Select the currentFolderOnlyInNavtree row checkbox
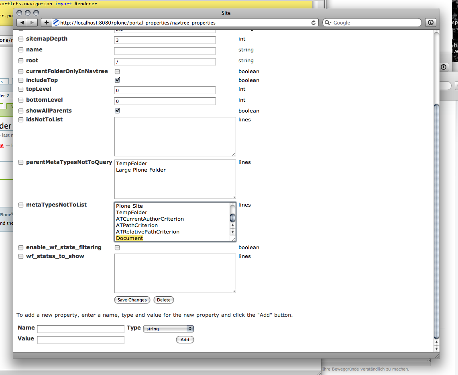This screenshot has width=458, height=375. pos(21,72)
